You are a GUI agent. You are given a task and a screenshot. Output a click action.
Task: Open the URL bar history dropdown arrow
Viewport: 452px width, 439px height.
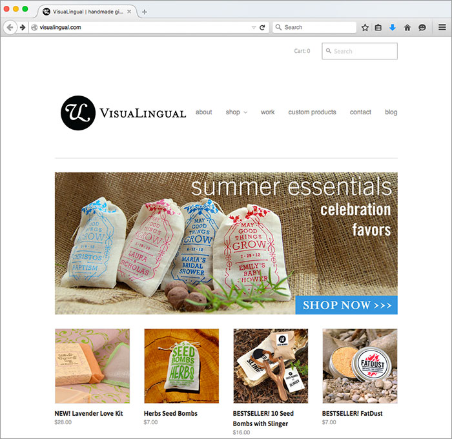click(254, 27)
